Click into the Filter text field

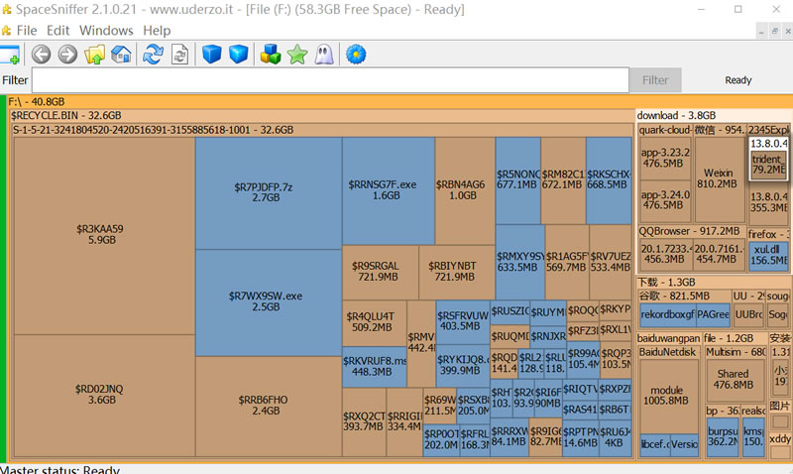pos(330,80)
